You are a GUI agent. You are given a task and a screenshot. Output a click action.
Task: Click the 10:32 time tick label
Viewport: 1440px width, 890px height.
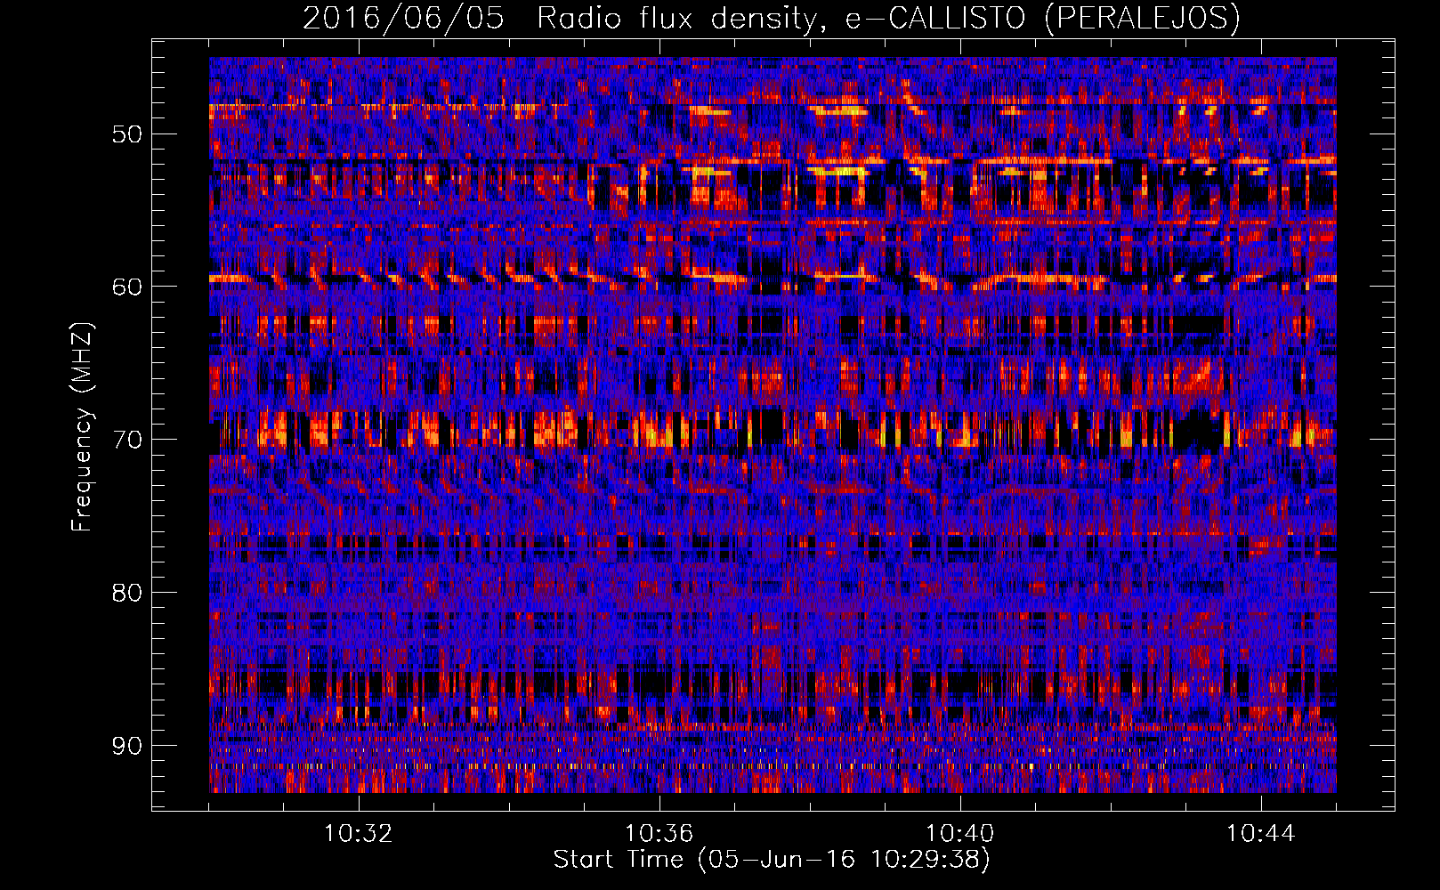[359, 834]
